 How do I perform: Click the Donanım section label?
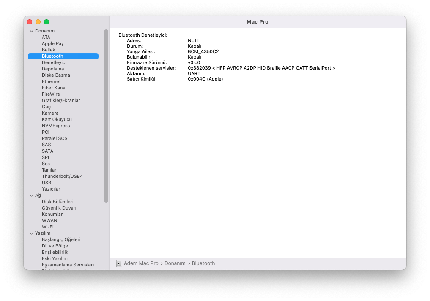pos(45,31)
